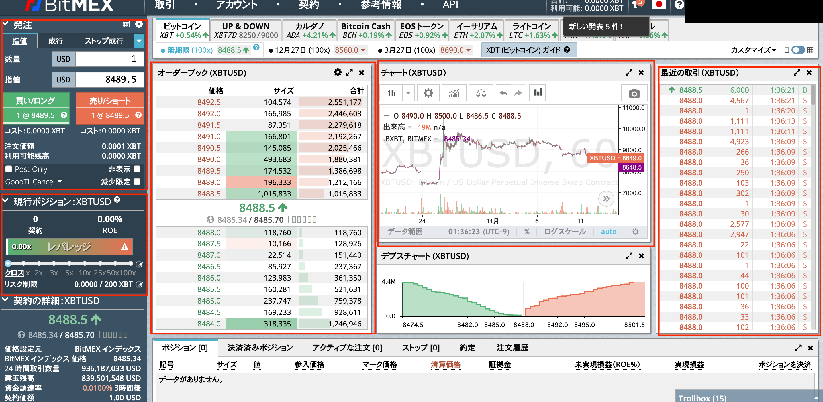The height and width of the screenshot is (402, 823).
Task: Open chart bottom-bar settings gear
Action: (x=636, y=232)
